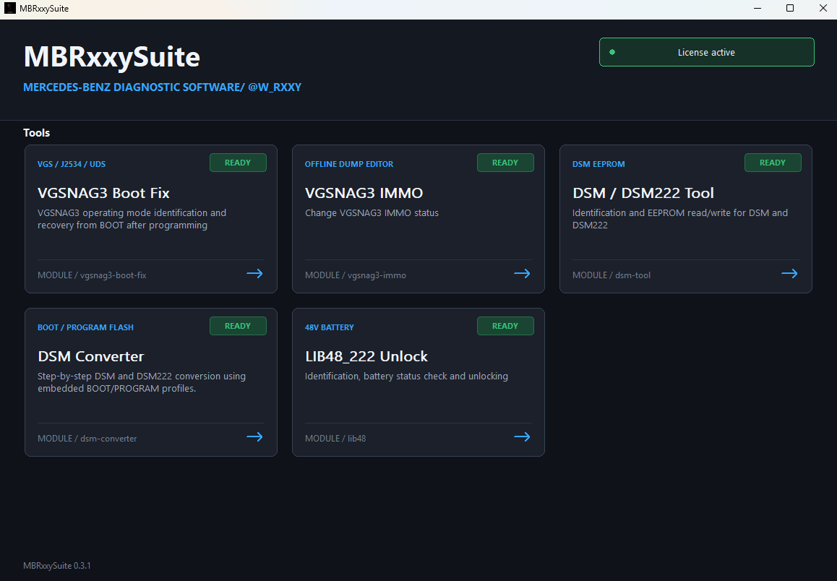Click the MBRxxySuite title bar app icon

pyautogui.click(x=9, y=8)
